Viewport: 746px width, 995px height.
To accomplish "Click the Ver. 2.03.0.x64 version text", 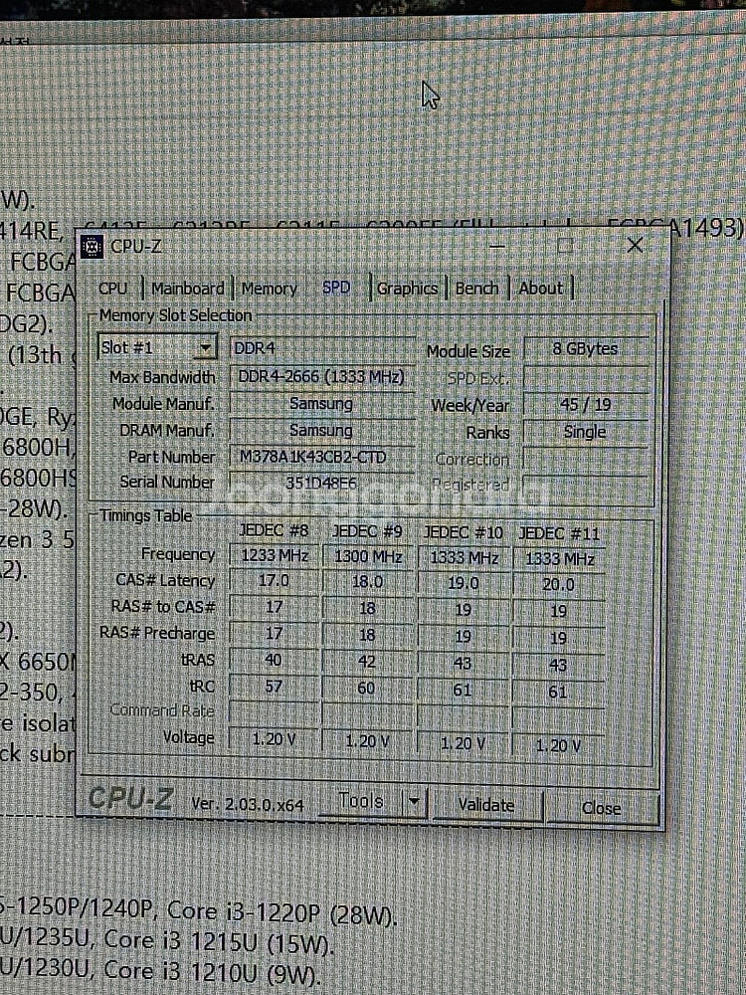I will click(x=248, y=804).
